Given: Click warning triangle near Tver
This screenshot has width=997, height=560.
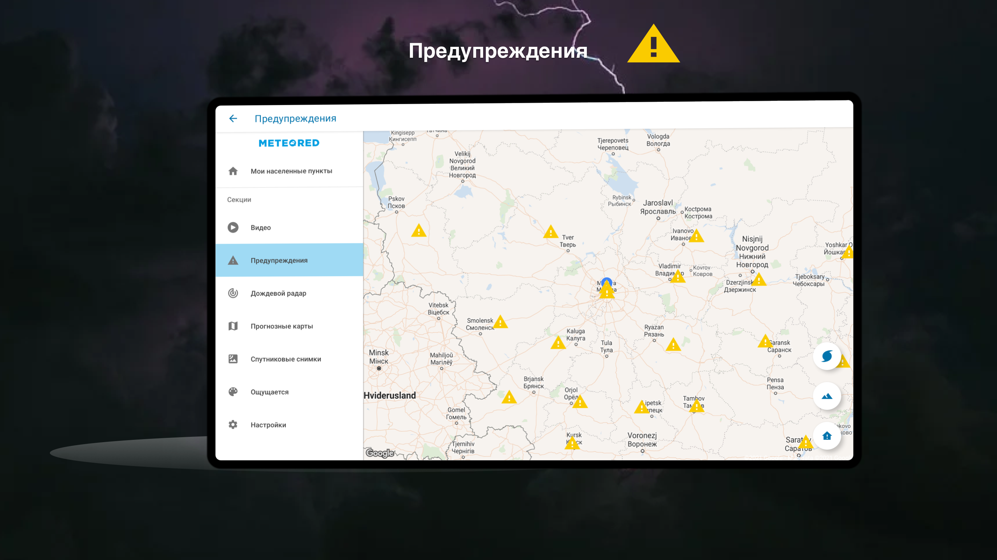Looking at the screenshot, I should (550, 232).
